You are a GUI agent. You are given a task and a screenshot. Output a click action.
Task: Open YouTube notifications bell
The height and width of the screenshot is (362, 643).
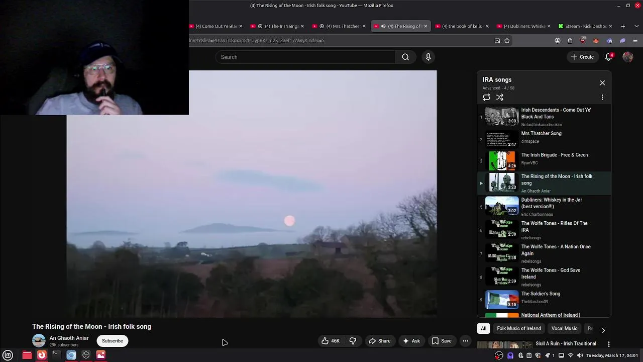[609, 57]
